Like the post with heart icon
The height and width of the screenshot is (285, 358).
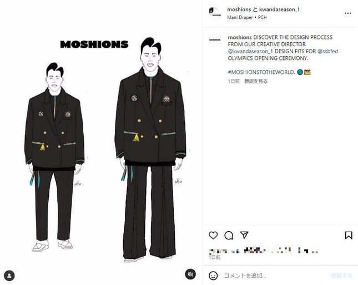[213, 235]
